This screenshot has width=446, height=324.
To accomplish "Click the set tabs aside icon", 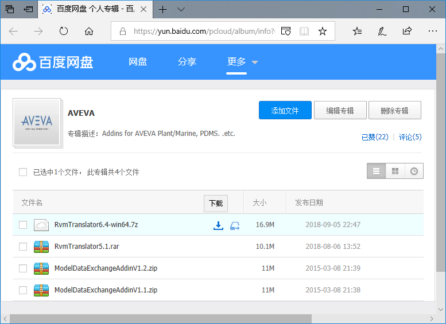I will (28, 9).
